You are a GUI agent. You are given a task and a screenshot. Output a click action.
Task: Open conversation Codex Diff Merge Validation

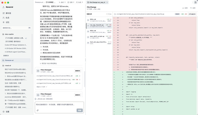16,45
